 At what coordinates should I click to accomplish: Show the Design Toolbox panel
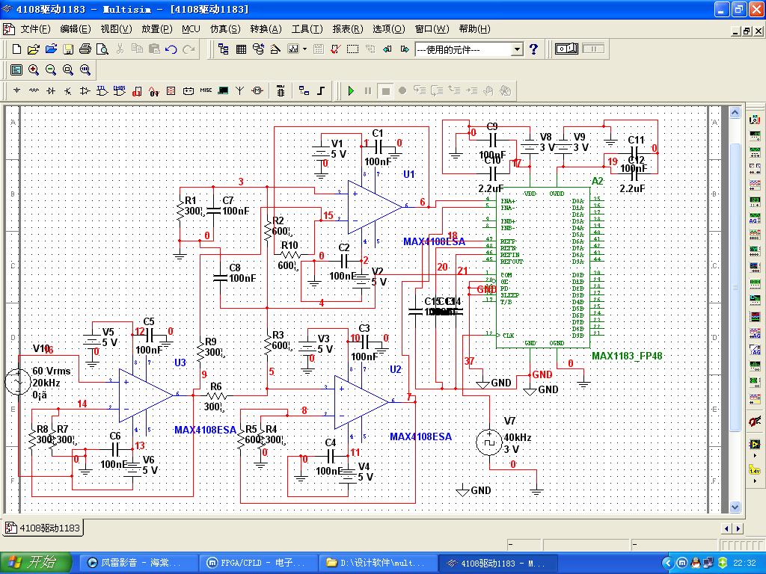coord(223,49)
